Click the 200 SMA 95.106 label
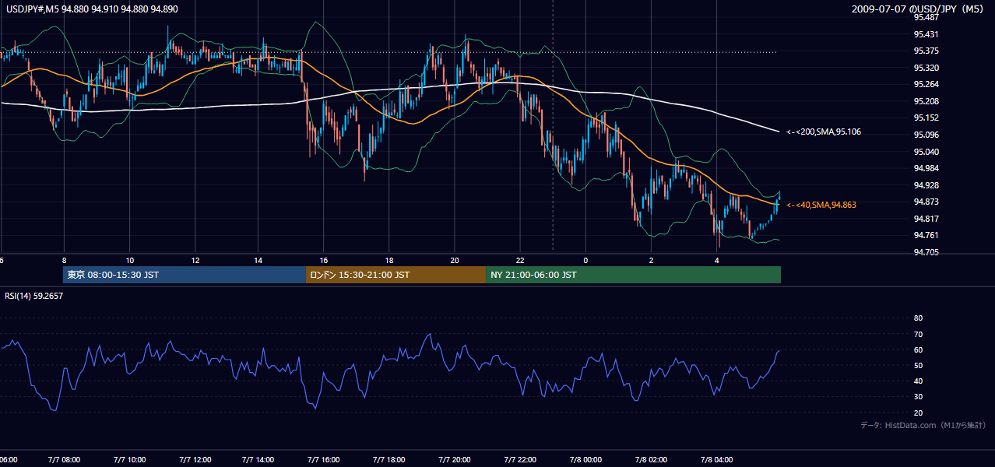Screen dimensions: 995x467 (824, 132)
